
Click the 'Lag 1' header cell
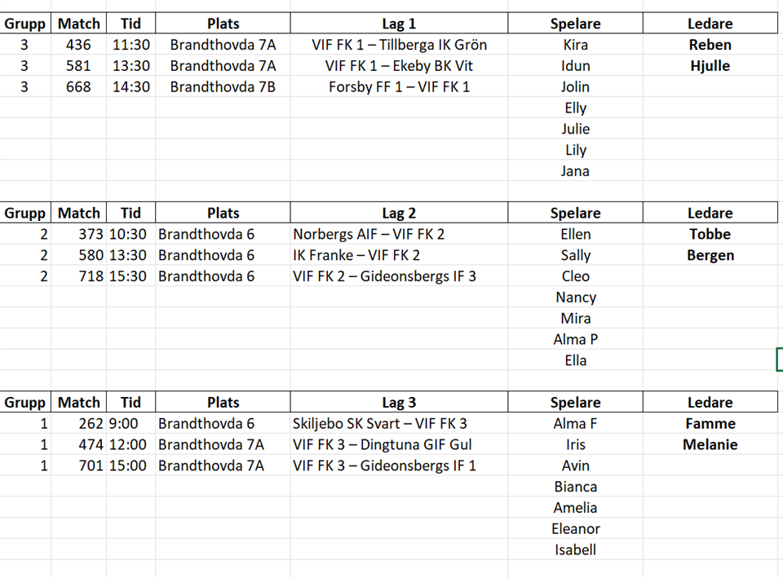coord(399,24)
